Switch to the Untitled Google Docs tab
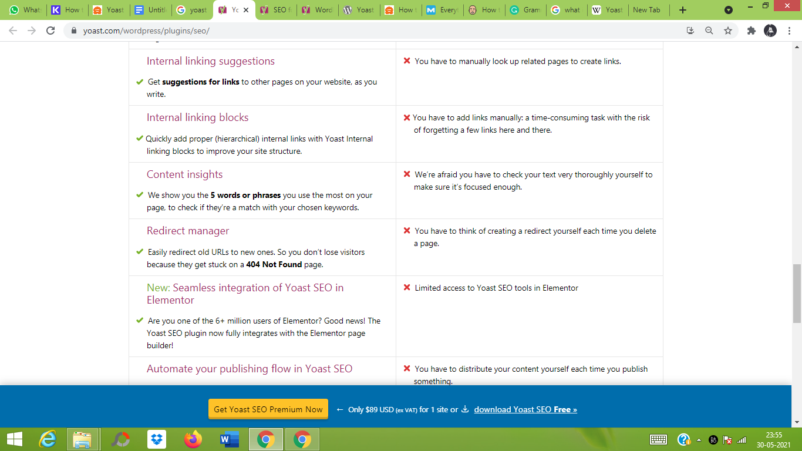 [x=149, y=10]
